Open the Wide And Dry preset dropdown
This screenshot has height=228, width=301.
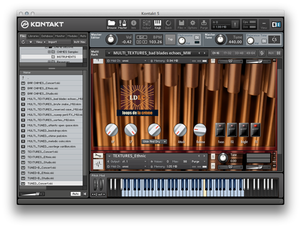[154, 141]
